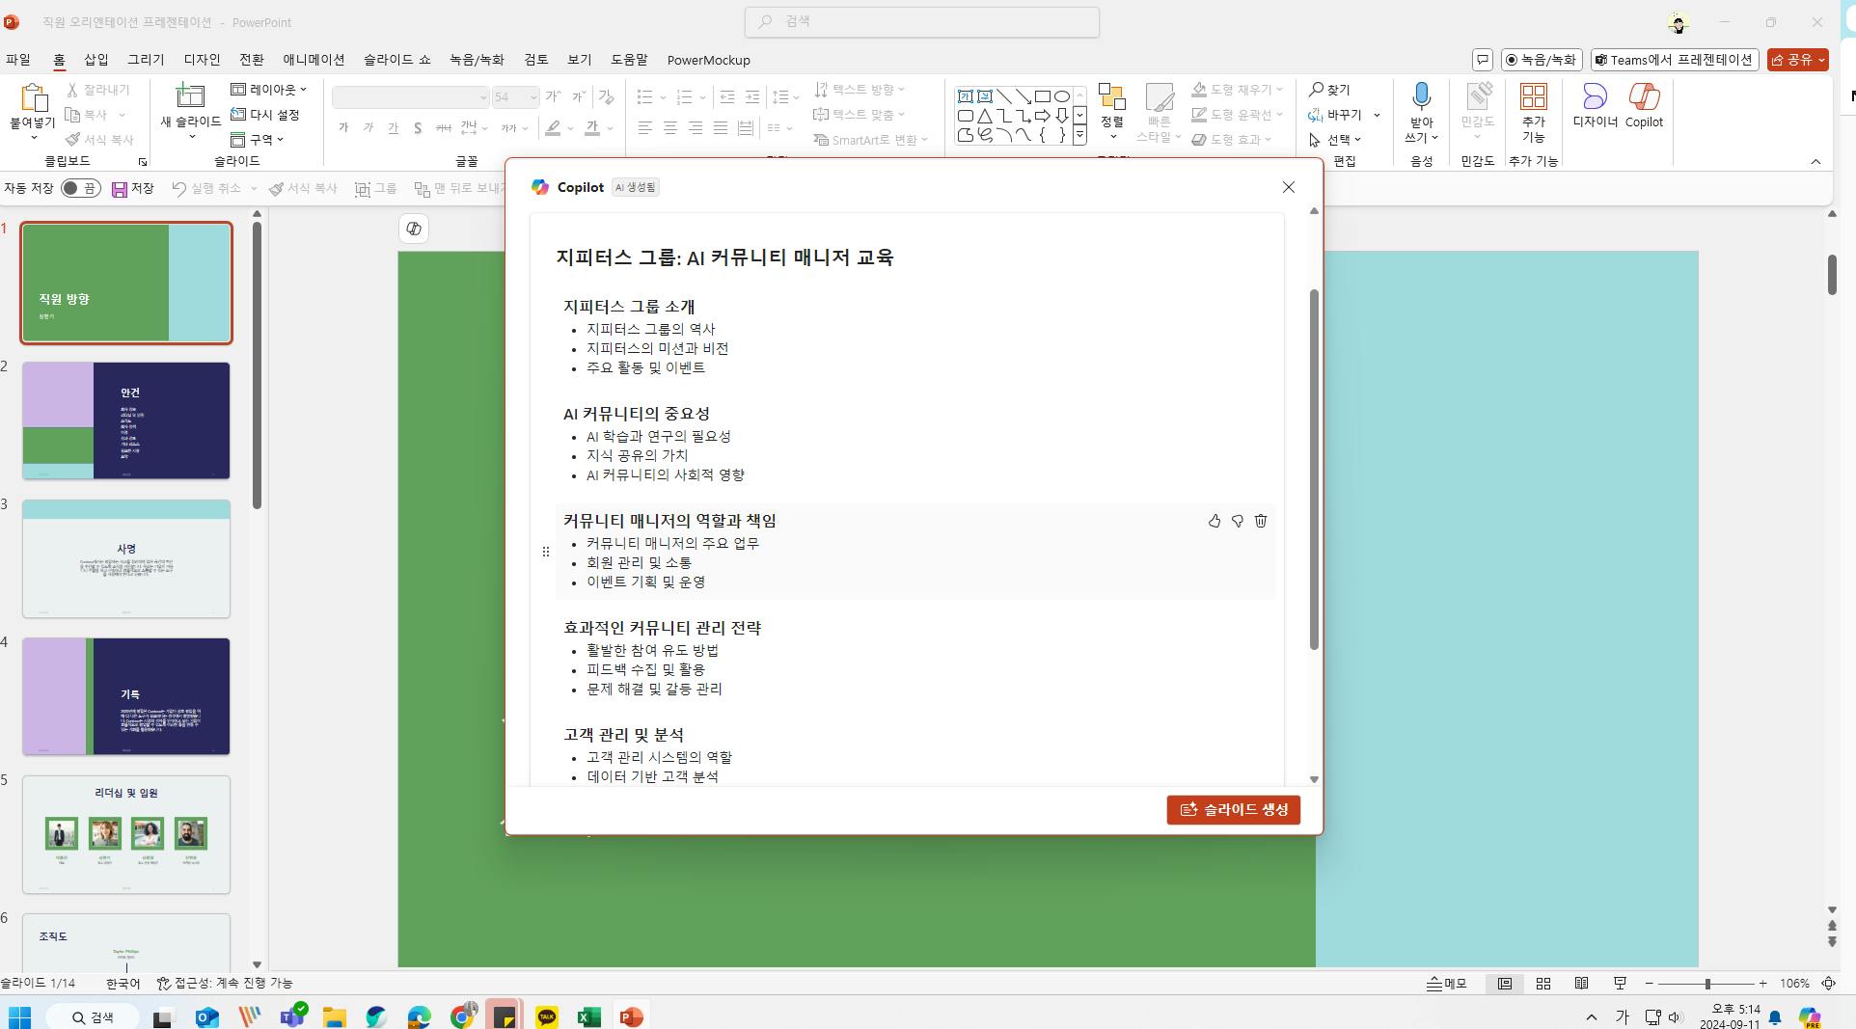Viewport: 1856px width, 1029px height.
Task: Toggle AutoSave (자동 저장) switch
Action: pos(81,189)
